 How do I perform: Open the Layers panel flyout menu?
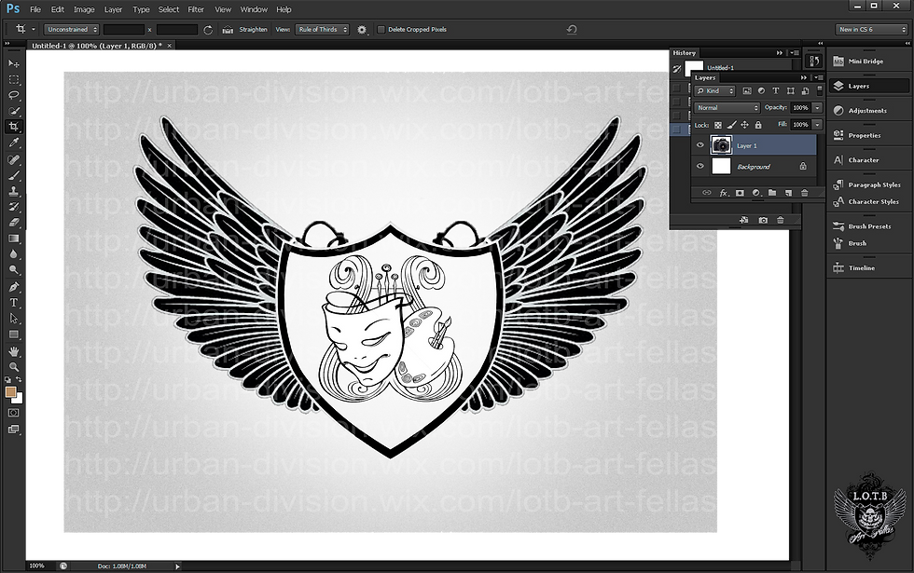point(819,77)
